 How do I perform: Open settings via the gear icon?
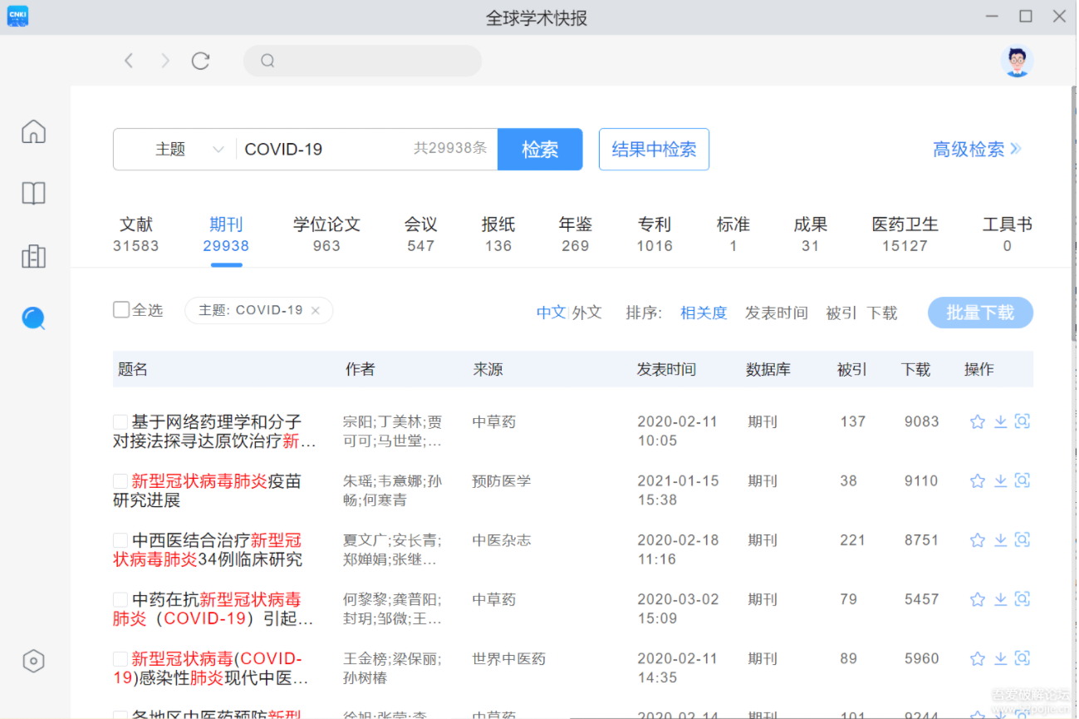pos(33,661)
